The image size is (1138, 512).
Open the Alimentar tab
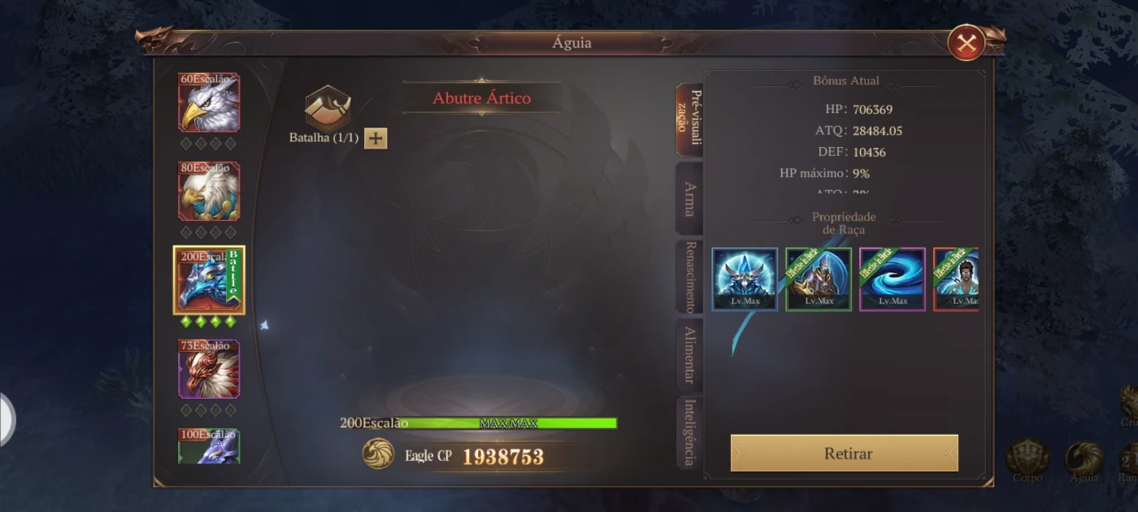689,355
